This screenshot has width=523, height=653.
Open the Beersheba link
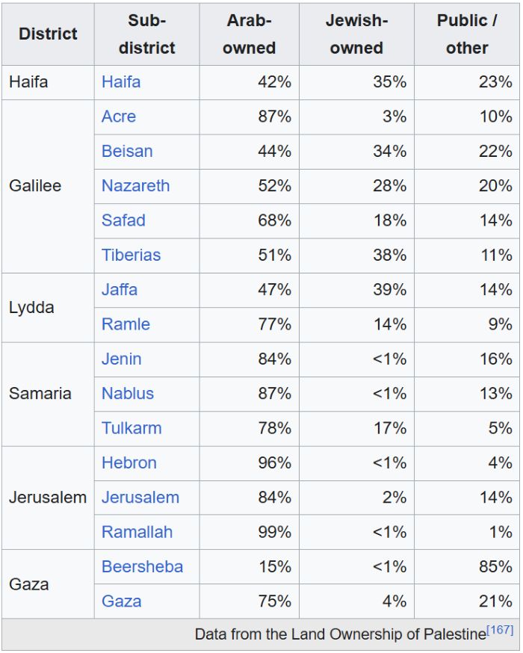[143, 567]
